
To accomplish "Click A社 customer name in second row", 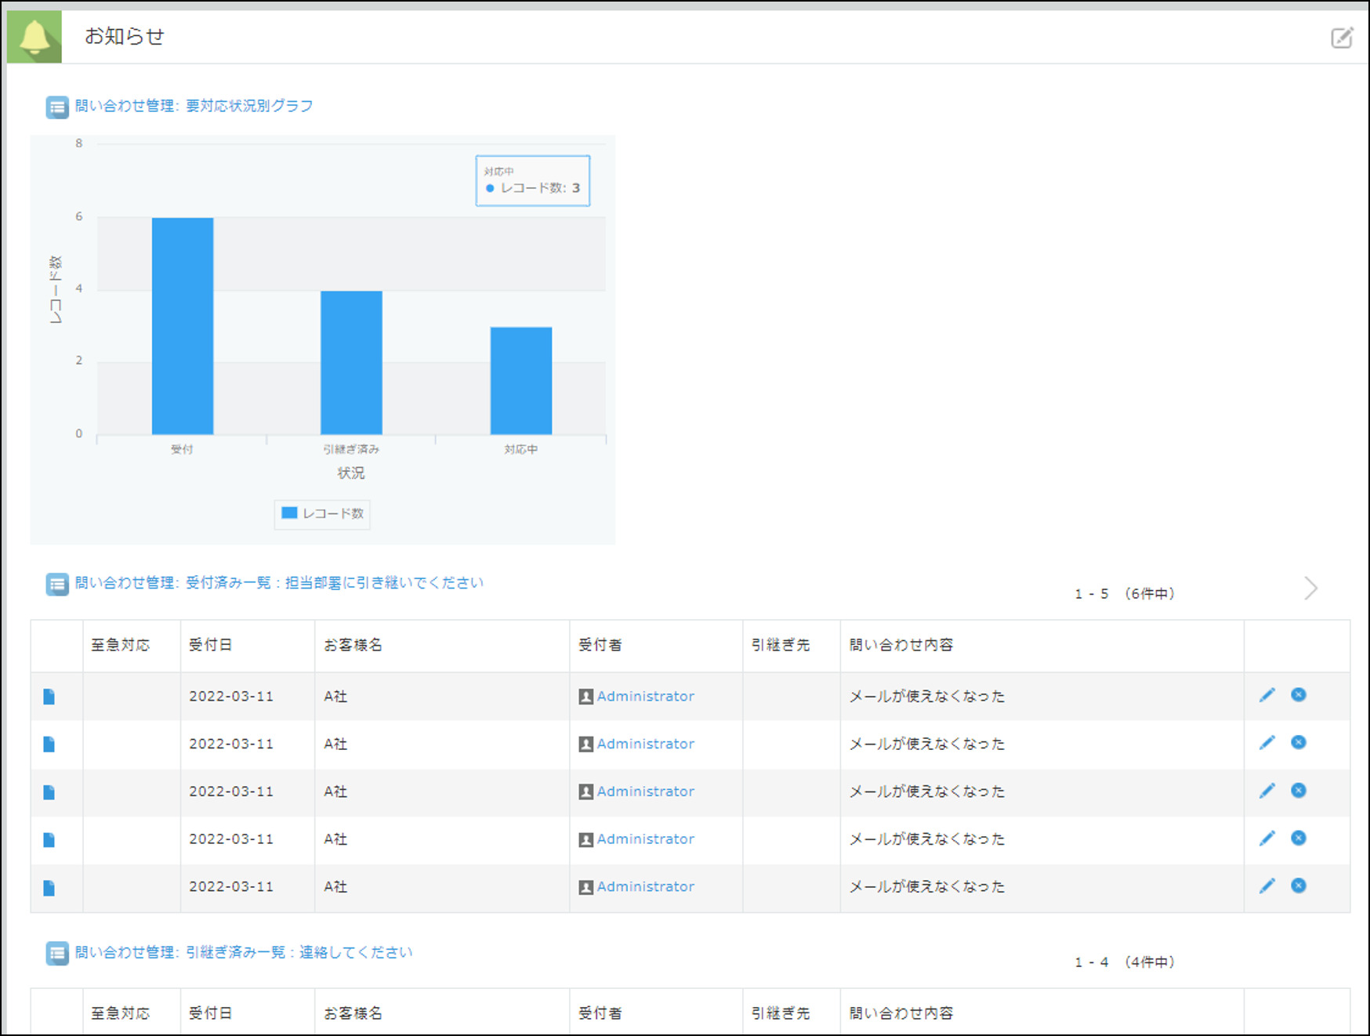I will pos(335,744).
